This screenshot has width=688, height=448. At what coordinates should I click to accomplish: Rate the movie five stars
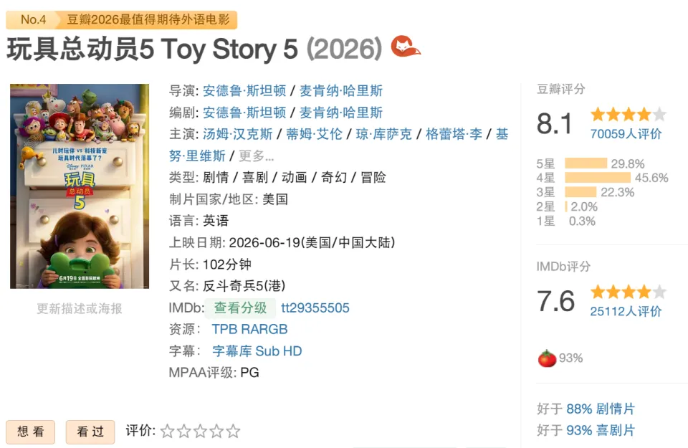coord(233,432)
